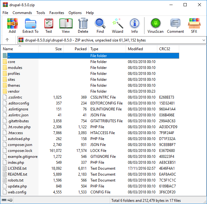This screenshot has height=204, width=207.
Task: Sort by Type column header
Action: [107, 49]
